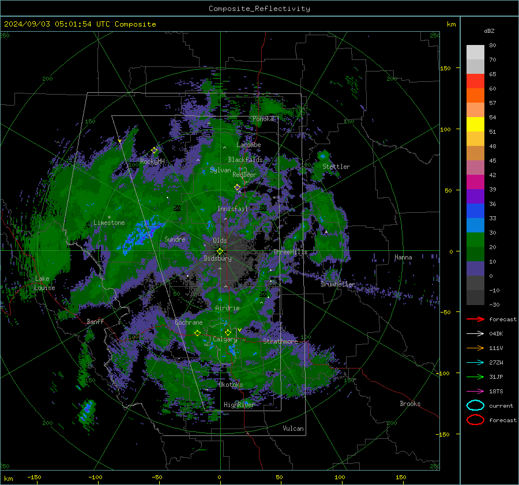The width and height of the screenshot is (519, 485).
Task: Click the dark orange 57-60 dBZ swatch
Action: pos(475,96)
